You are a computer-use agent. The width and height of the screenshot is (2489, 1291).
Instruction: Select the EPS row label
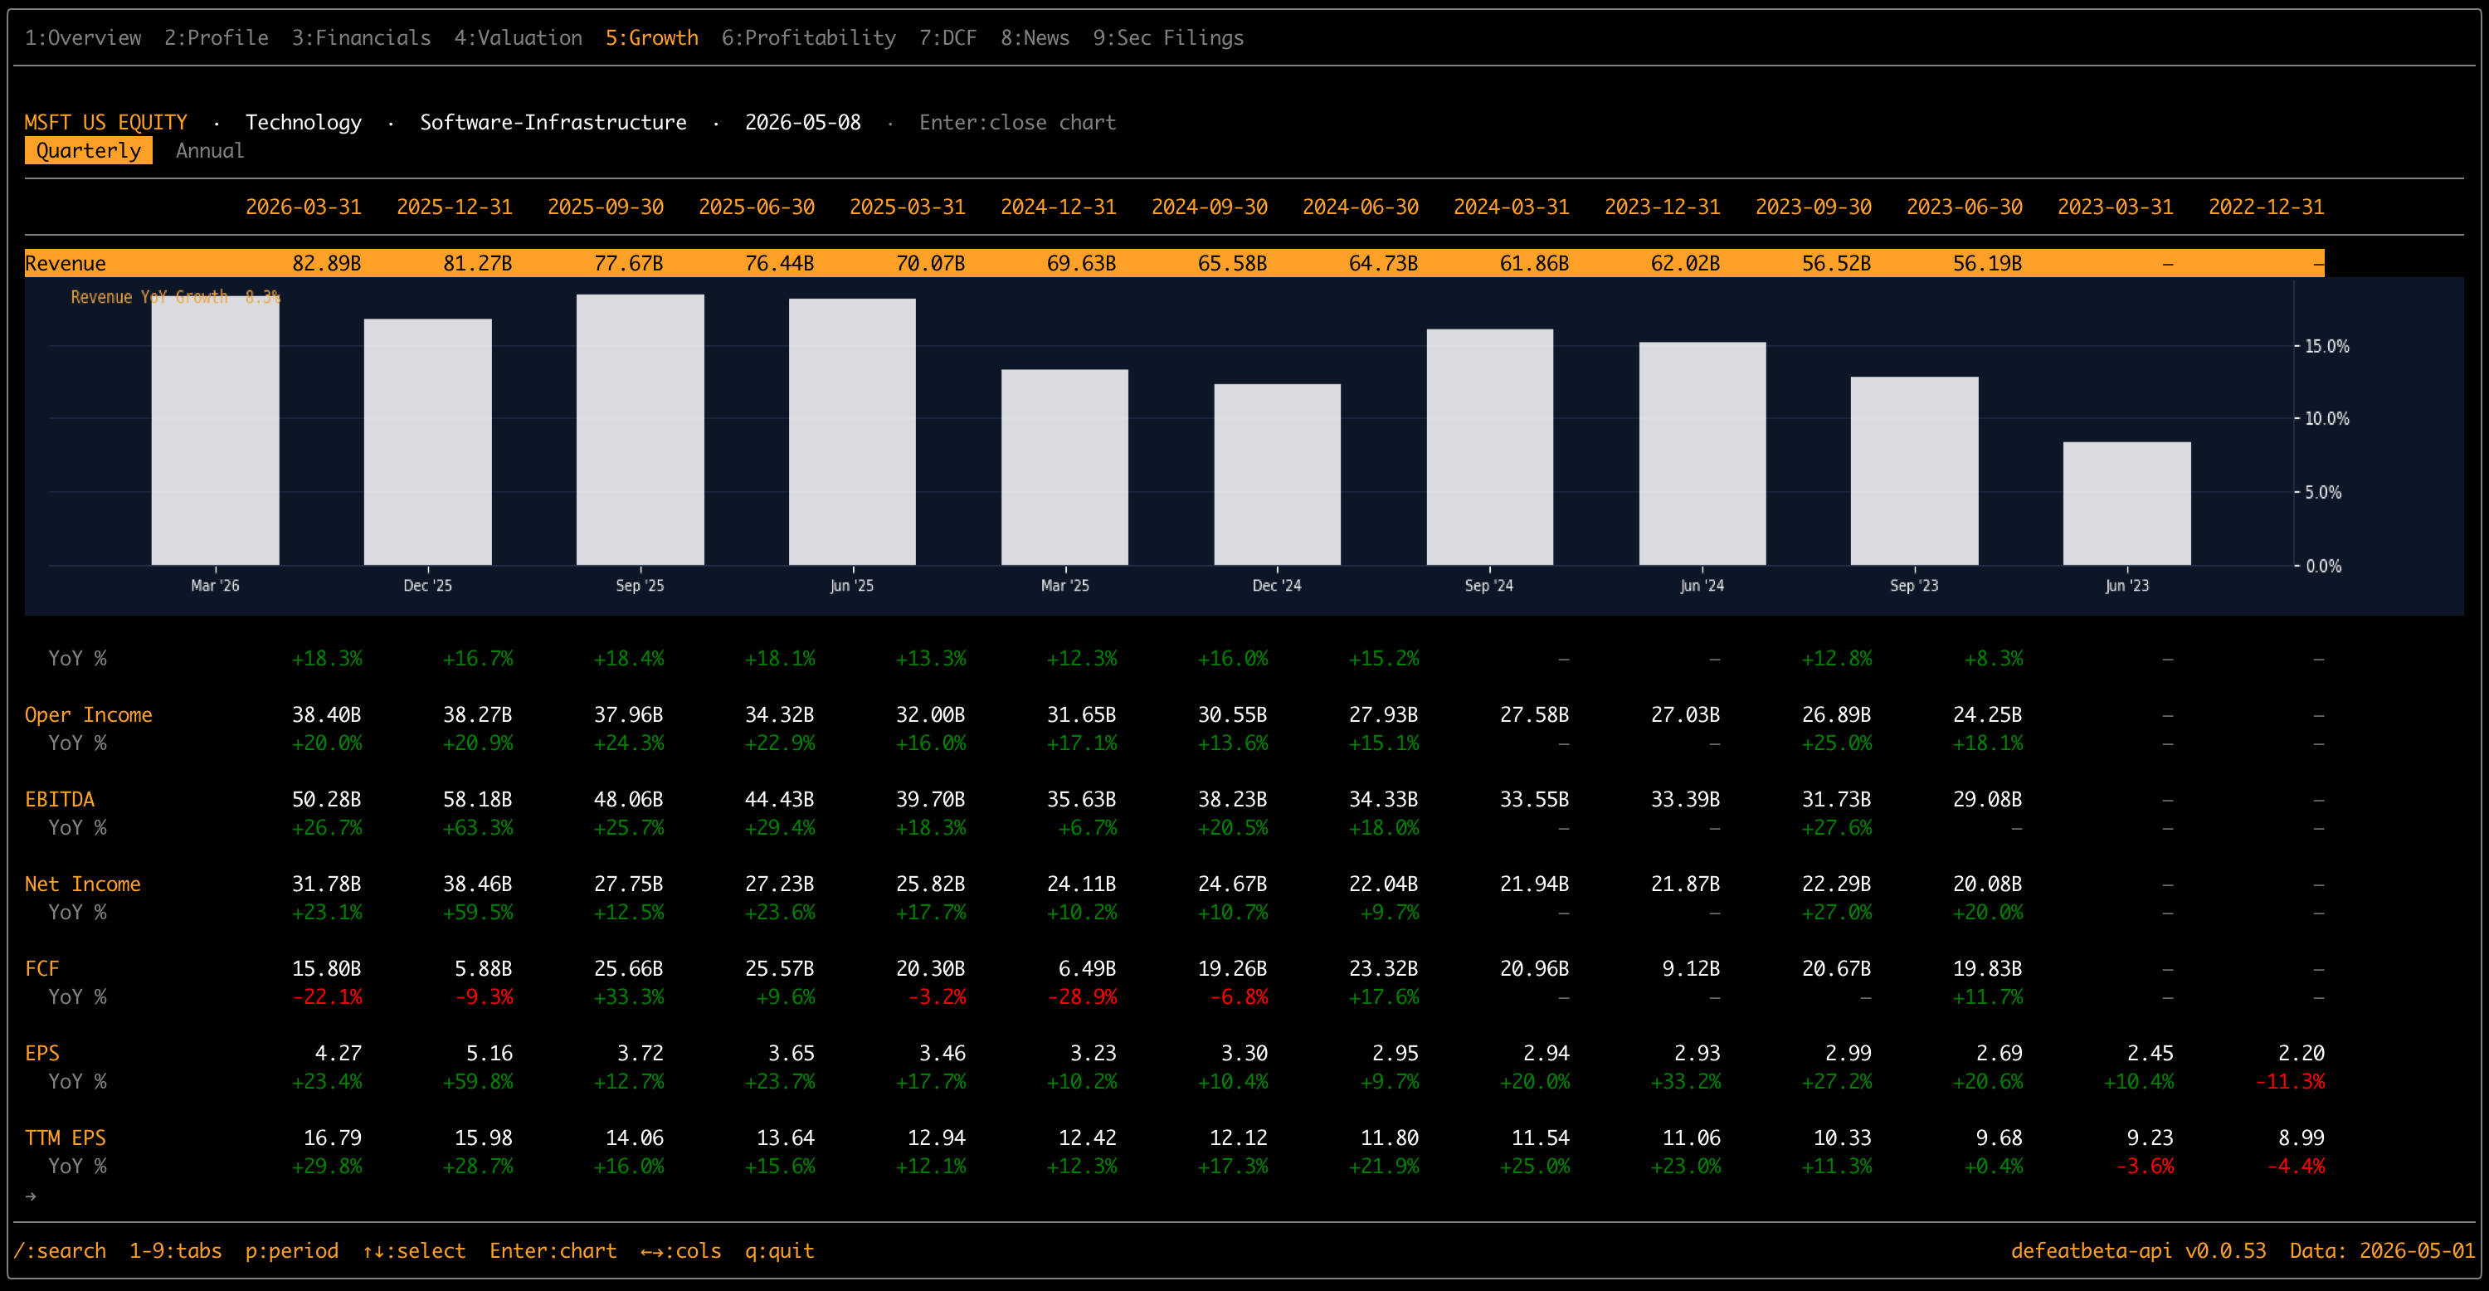42,1053
